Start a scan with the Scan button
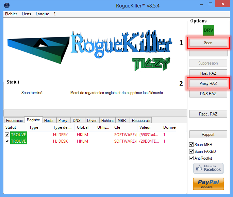 pyautogui.click(x=208, y=43)
